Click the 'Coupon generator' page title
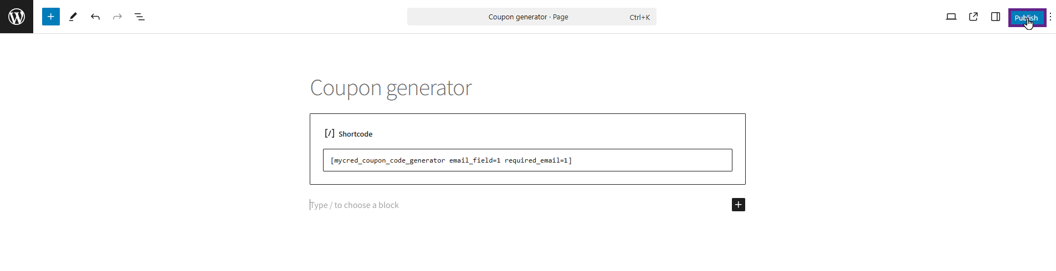 click(x=391, y=88)
